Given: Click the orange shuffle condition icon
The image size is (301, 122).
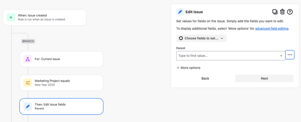Looking at the screenshot, I should click(28, 83).
